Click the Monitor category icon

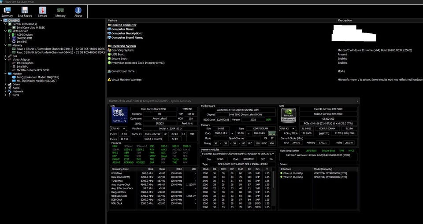pyautogui.click(x=10, y=73)
